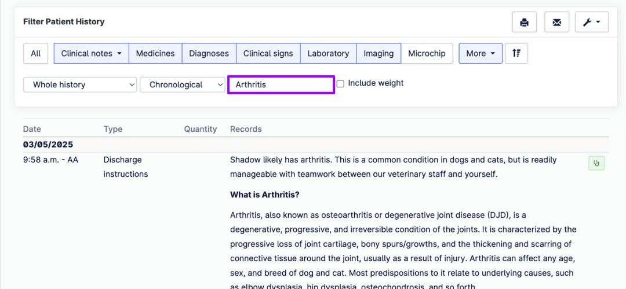626x289 pixels.
Task: Click the Records column header
Action: [246, 129]
